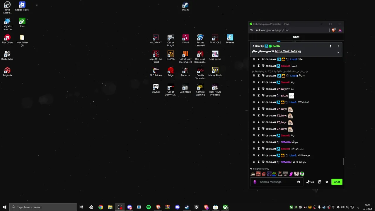Select the PANICORE desktop icon
Viewport: 375px width, 211px height.
click(215, 39)
